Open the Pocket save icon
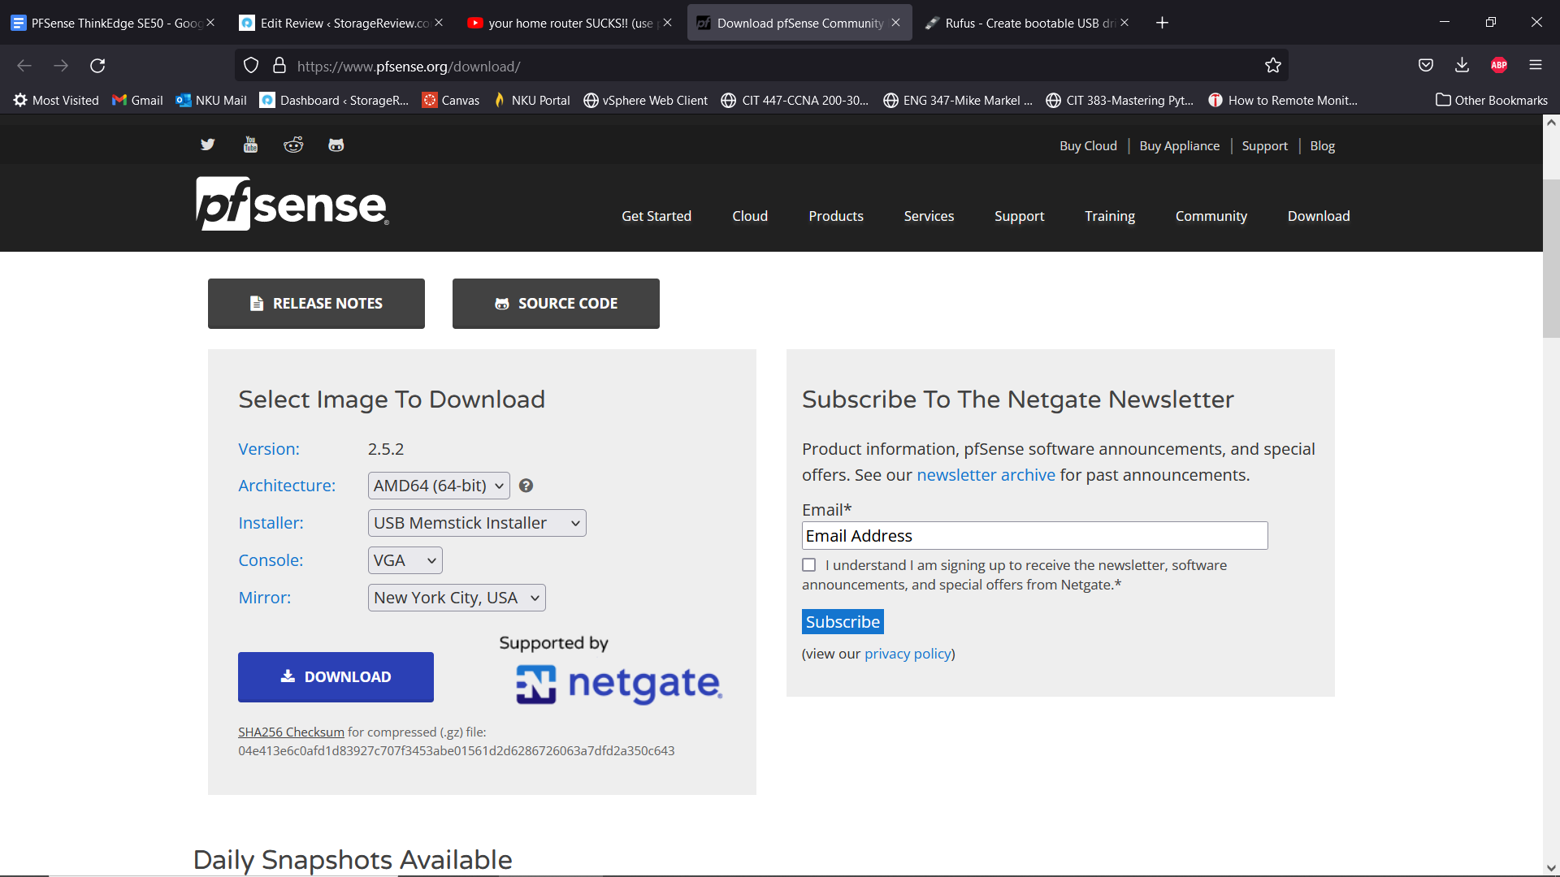The image size is (1560, 877). tap(1425, 66)
